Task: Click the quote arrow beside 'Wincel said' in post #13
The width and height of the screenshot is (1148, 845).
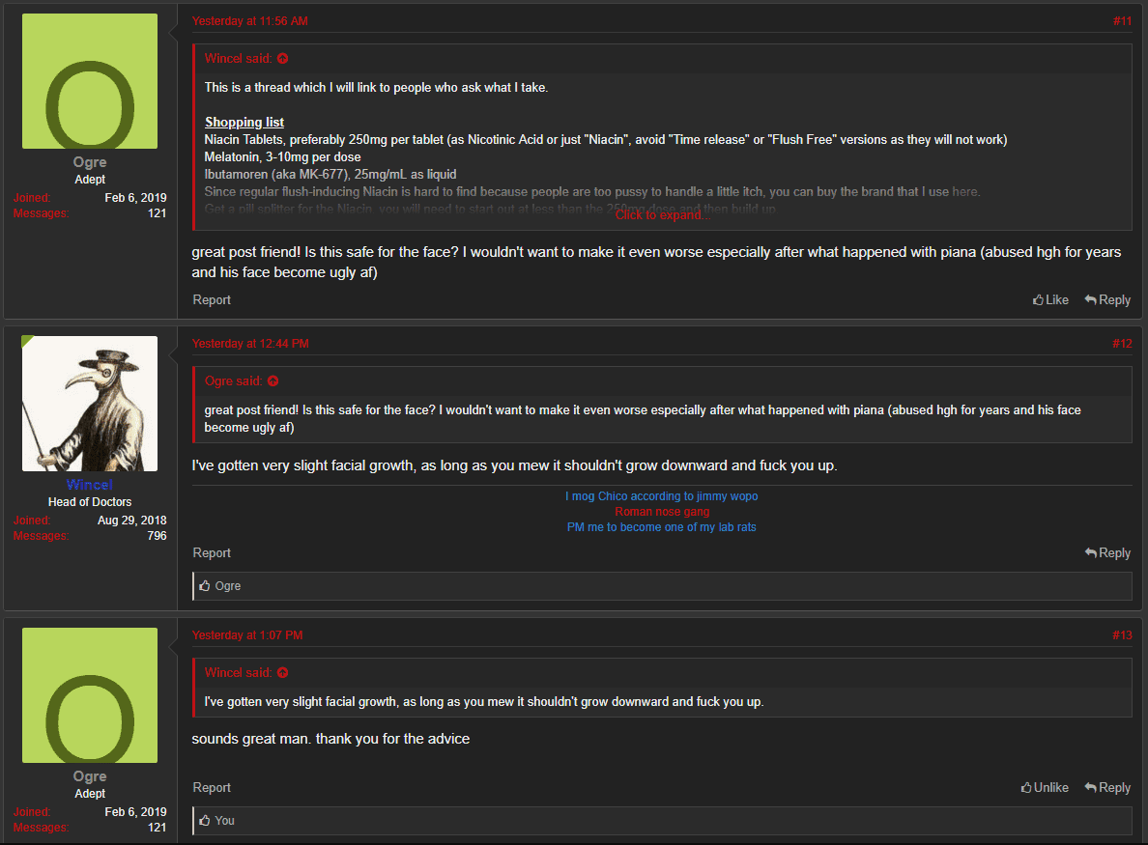Action: [x=282, y=673]
